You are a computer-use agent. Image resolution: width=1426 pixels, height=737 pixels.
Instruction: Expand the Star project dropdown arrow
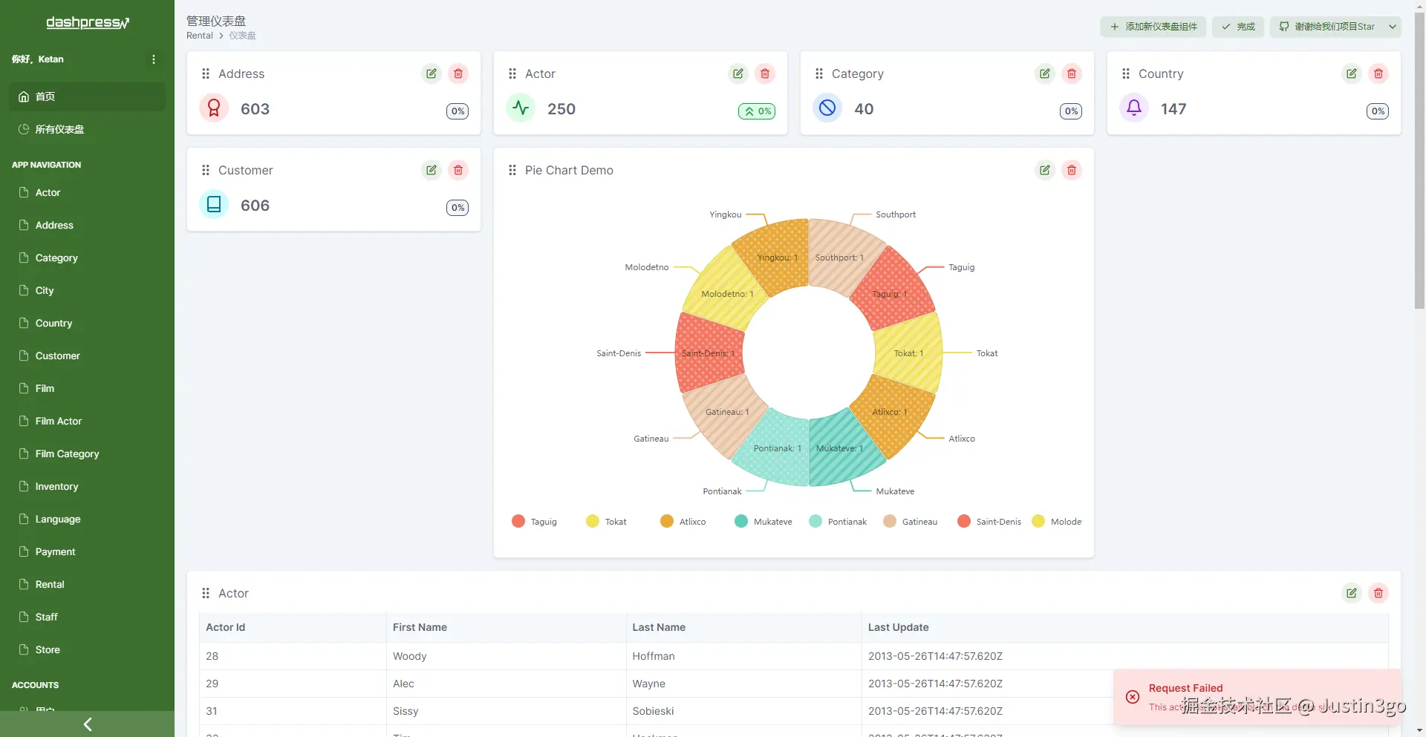click(1393, 27)
